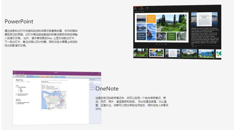Click the Tips icon in presenter toolbar
The image size is (235, 130).
(x=147, y=8)
